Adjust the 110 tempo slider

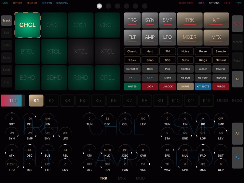point(13,100)
